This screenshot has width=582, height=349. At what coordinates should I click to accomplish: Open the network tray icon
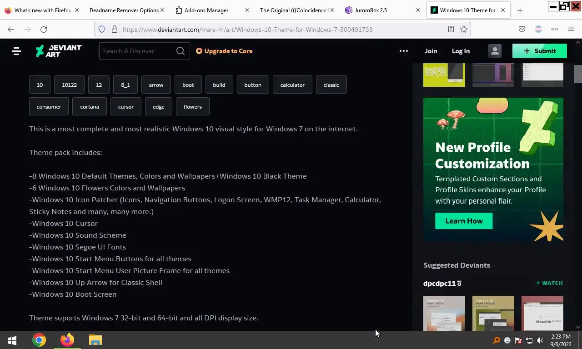[529, 340]
